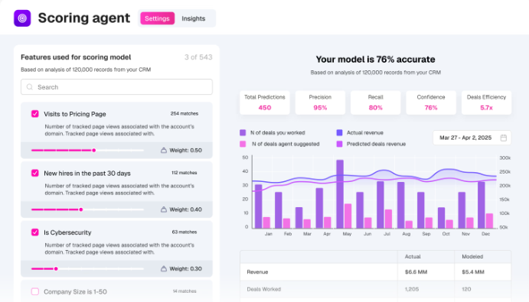Toggle Predicted deals revenue legend swatch
Image resolution: width=529 pixels, height=302 pixels.
click(339, 144)
